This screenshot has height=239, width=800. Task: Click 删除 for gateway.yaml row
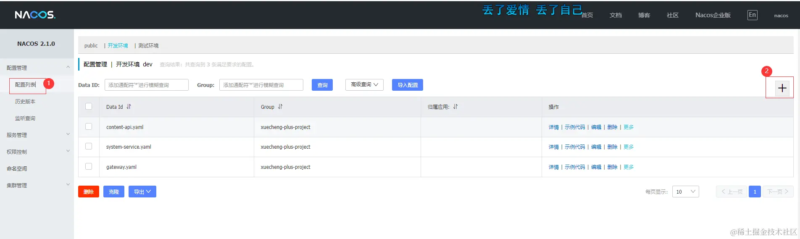(x=613, y=167)
